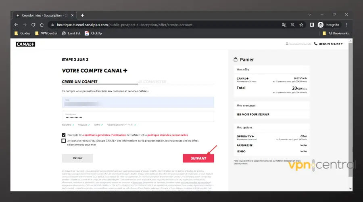Image resolution: width=363 pixels, height=202 pixels.
Task: Open tab search chevron
Action: pyautogui.click(x=309, y=15)
